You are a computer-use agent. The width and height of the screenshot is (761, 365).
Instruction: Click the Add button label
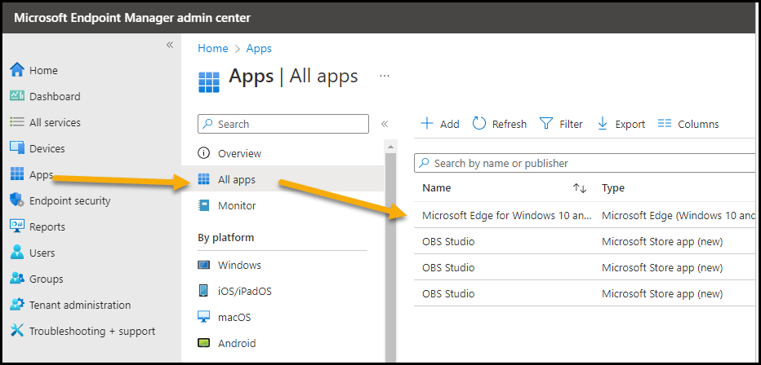tap(449, 124)
